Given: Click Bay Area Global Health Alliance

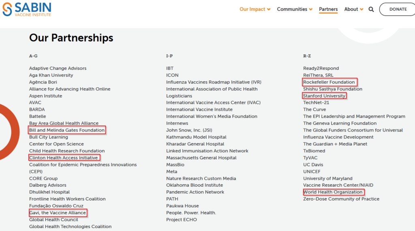Looking at the screenshot, I should 64,123.
